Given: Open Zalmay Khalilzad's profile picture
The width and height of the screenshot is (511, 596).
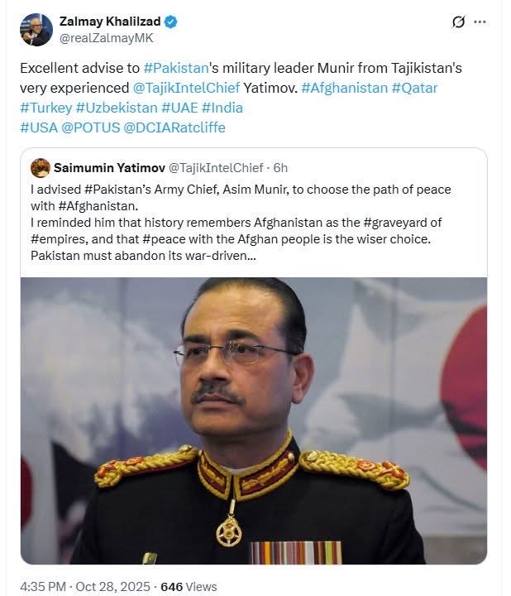Looking at the screenshot, I should click(36, 29).
